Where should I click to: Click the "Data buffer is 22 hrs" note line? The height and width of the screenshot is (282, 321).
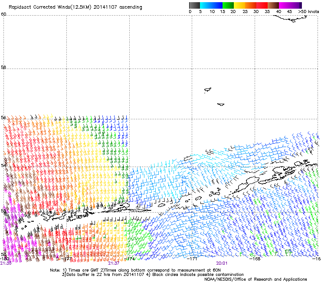point(153,275)
